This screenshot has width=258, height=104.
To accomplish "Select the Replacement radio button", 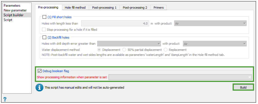I will pos(165,50).
